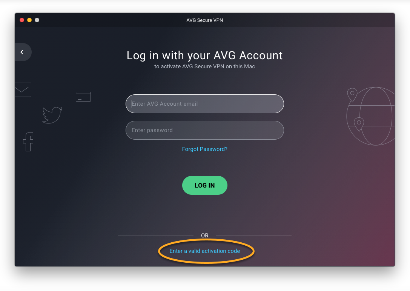Viewport: 410px width, 291px height.
Task: Click the OR divider label
Action: (205, 236)
